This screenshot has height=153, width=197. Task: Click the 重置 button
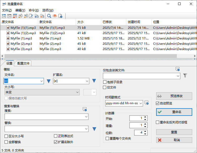(x=174, y=132)
